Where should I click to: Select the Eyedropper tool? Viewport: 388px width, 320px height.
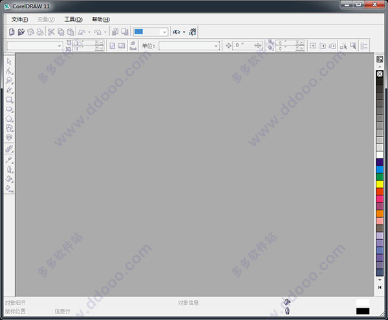(9, 160)
